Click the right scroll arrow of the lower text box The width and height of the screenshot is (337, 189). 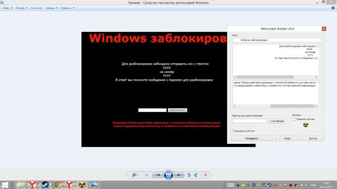[x=316, y=106]
